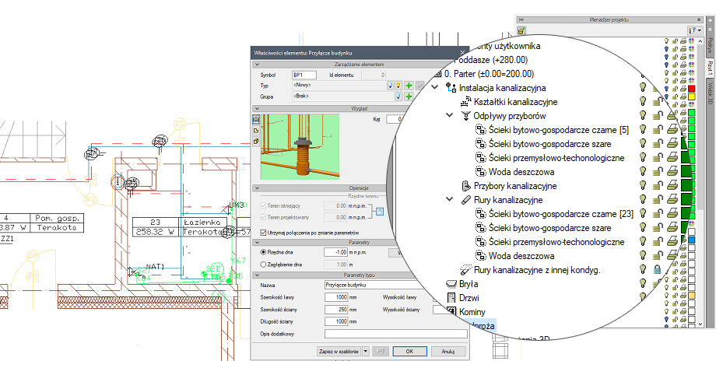Click green plus icon next to Typ field

(x=409, y=86)
